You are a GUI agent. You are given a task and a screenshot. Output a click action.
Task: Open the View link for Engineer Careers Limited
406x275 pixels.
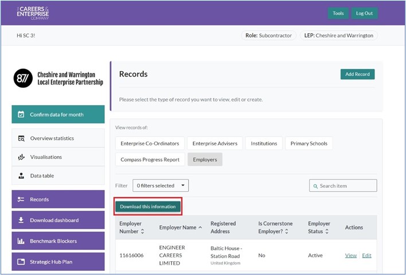[x=350, y=255]
